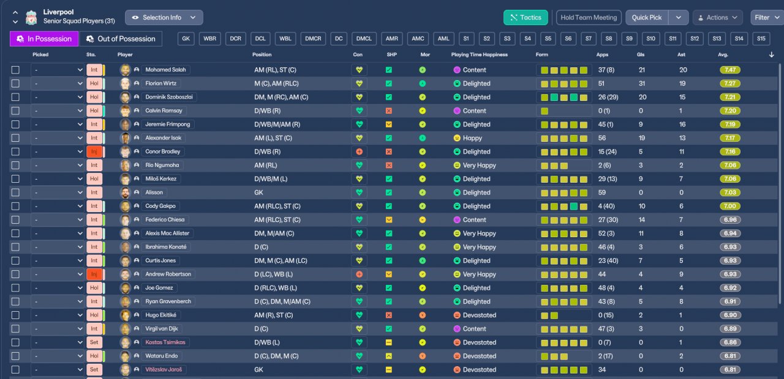
Task: Select the S1 substitute slot
Action: point(466,39)
